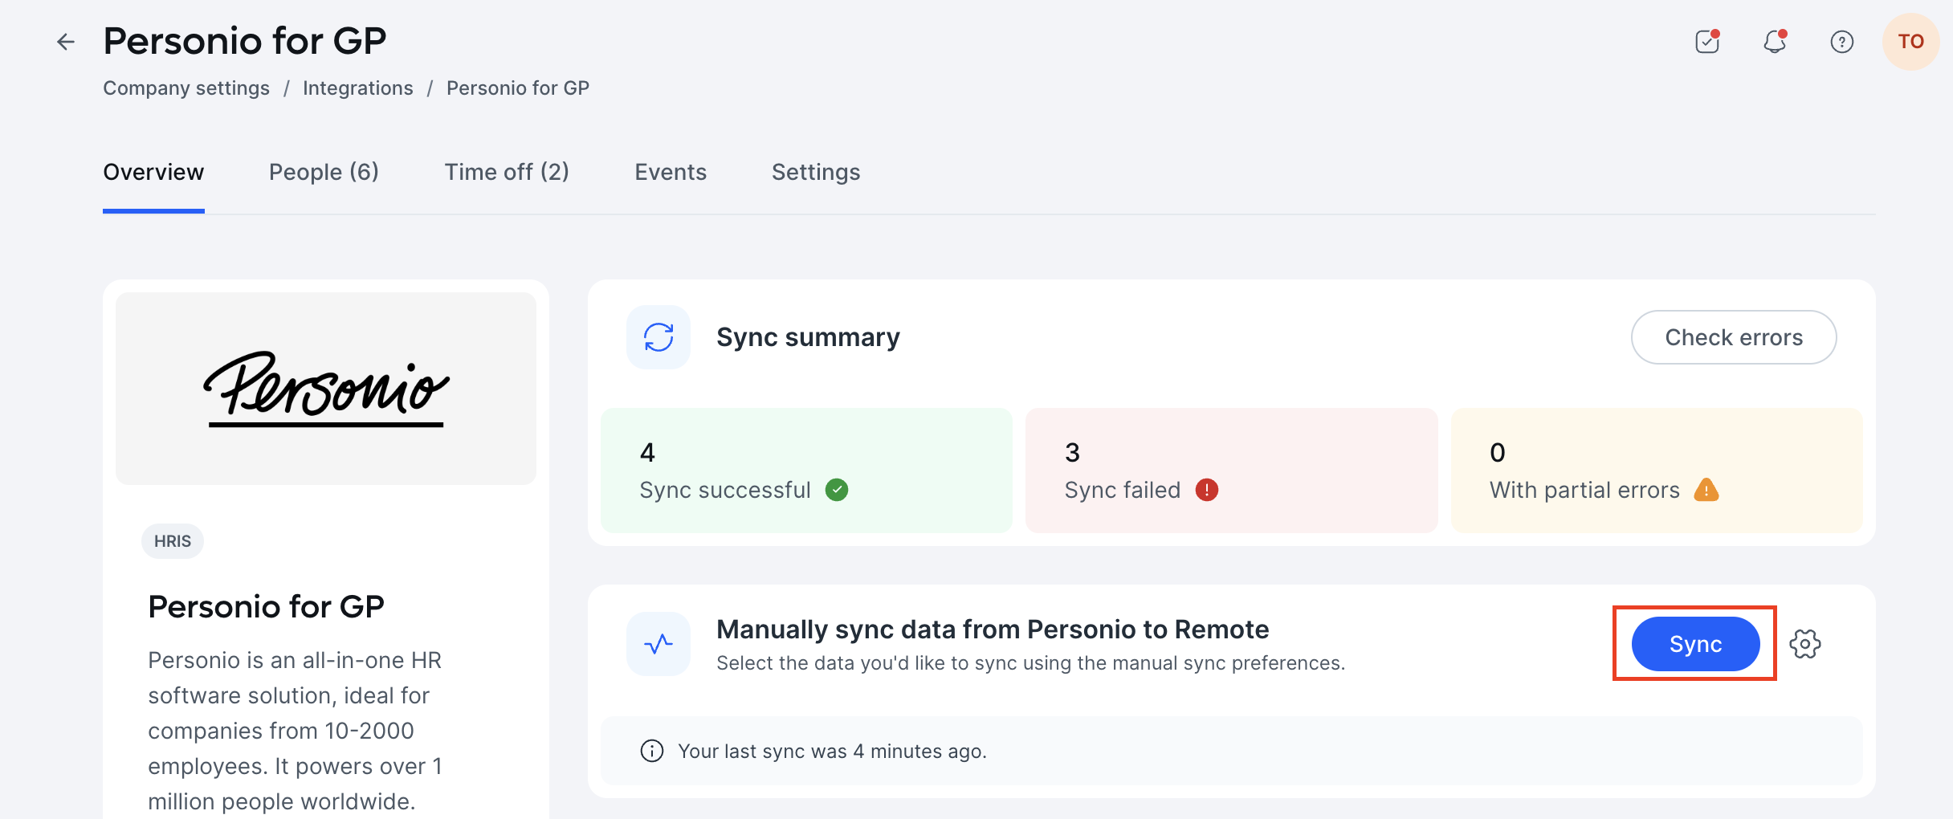Go to Company settings breadcrumb
This screenshot has width=1953, height=819.
(x=186, y=88)
